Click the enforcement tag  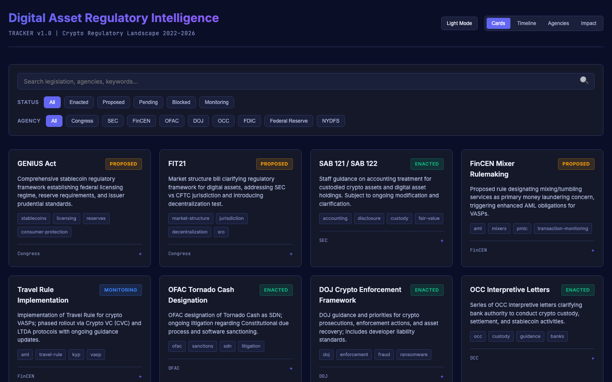pyautogui.click(x=354, y=355)
